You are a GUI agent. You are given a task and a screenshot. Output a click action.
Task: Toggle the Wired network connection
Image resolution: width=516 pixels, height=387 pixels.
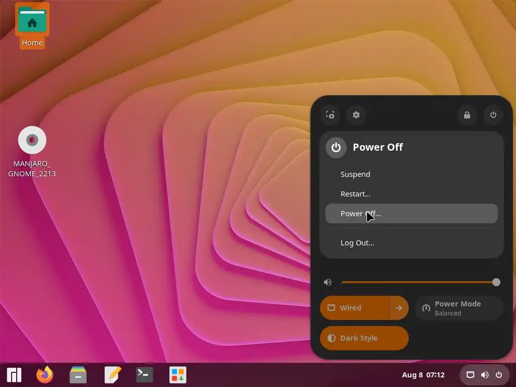355,308
